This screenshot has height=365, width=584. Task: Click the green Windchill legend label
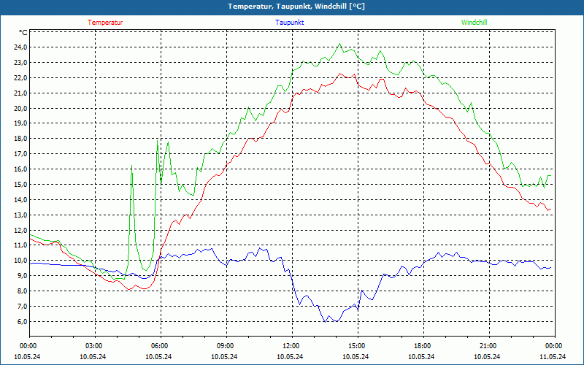[474, 23]
